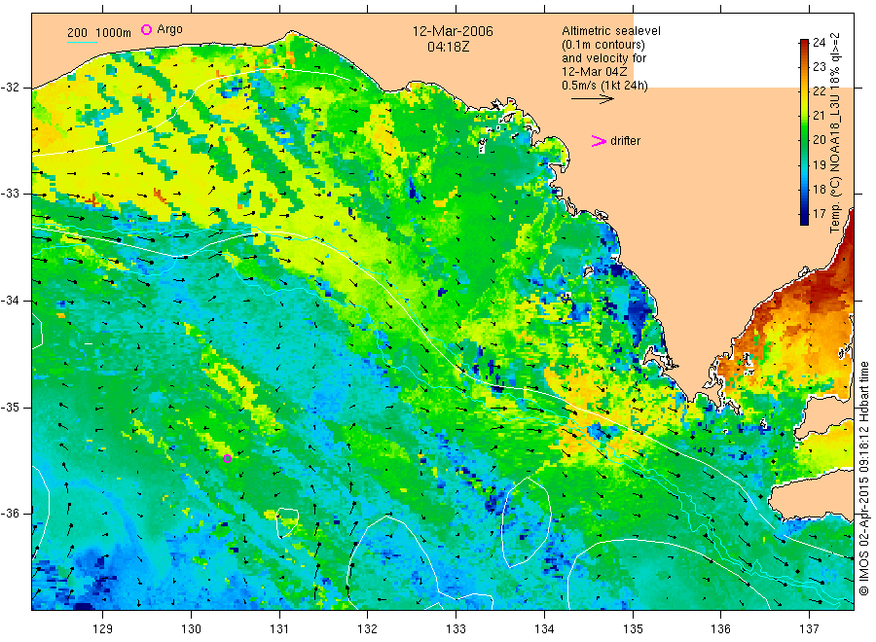Click the 'Argo' legend label

[169, 29]
